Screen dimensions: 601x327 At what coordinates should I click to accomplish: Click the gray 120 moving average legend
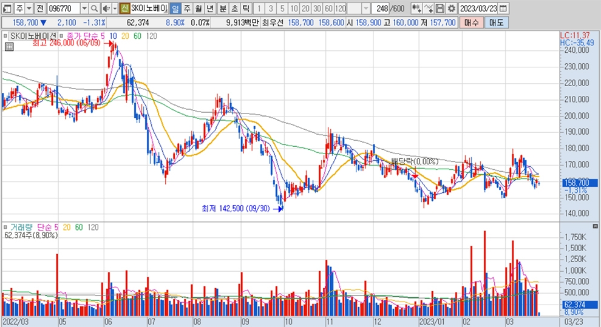[151, 36]
